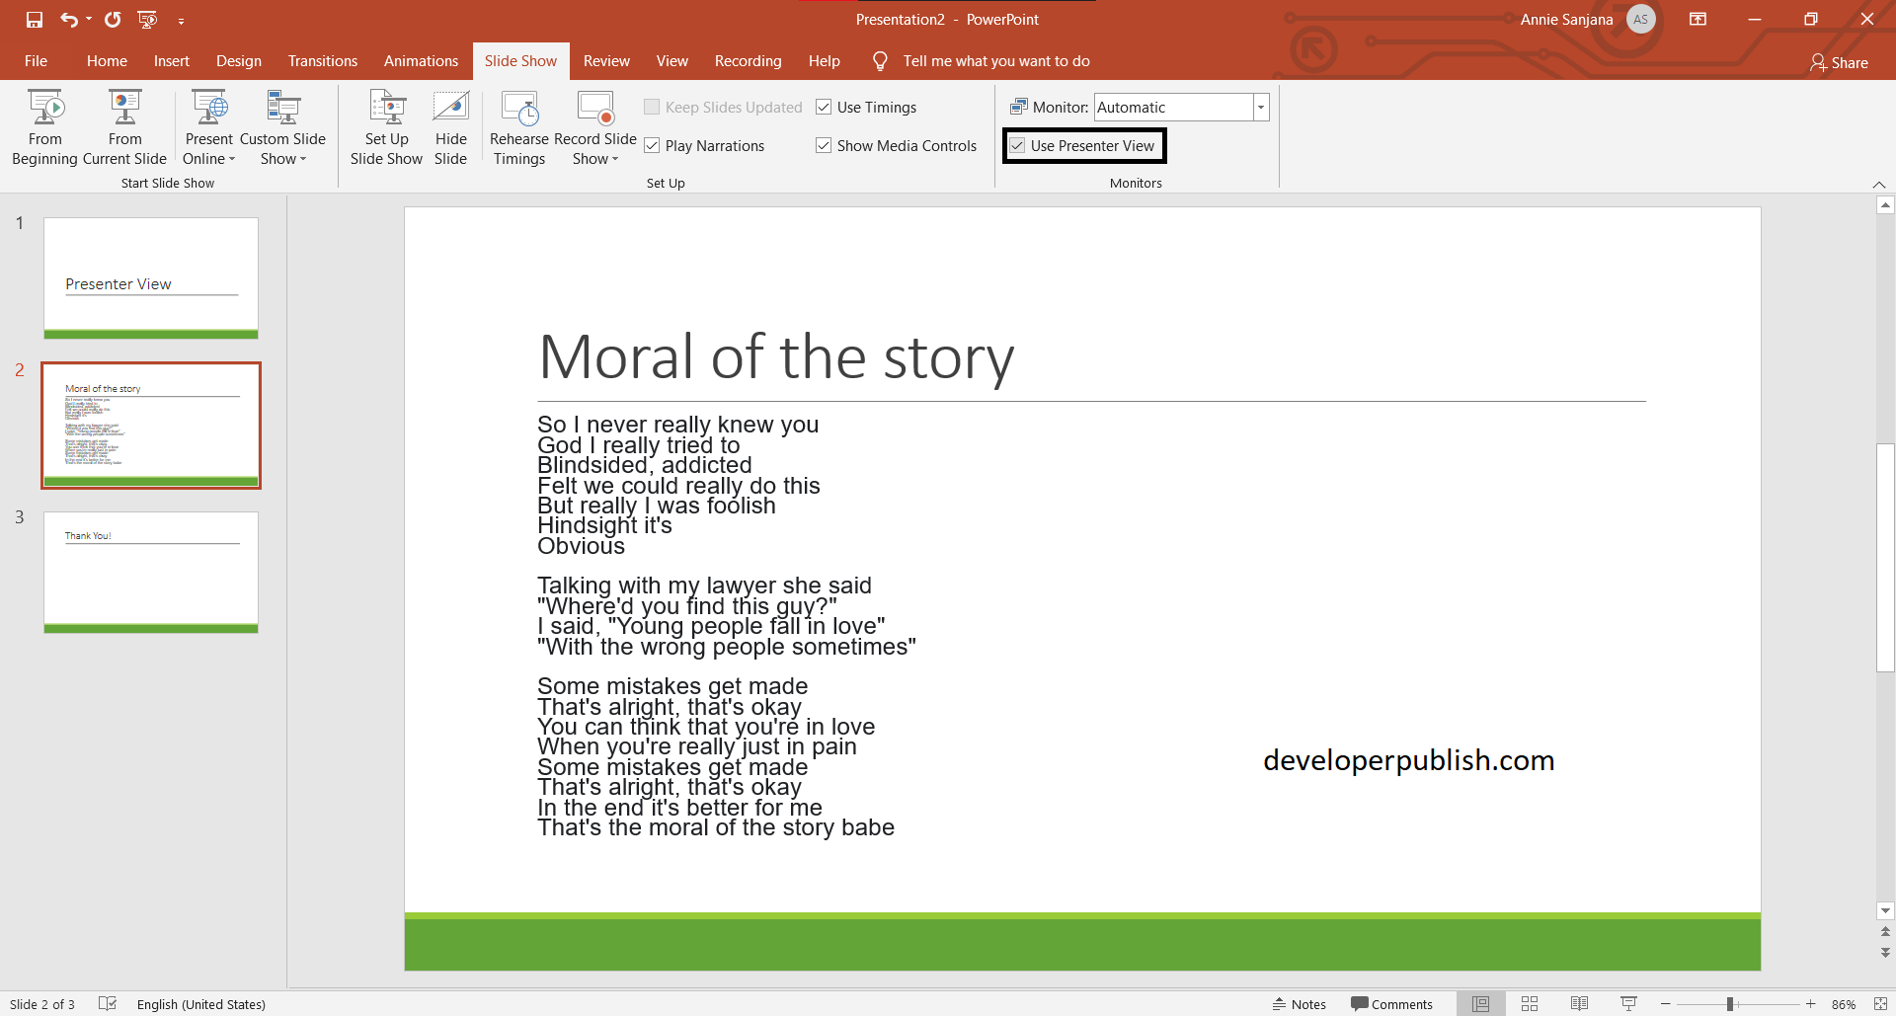Viewport: 1896px width, 1016px height.
Task: Open the Review ribbon tab
Action: pyautogui.click(x=606, y=60)
